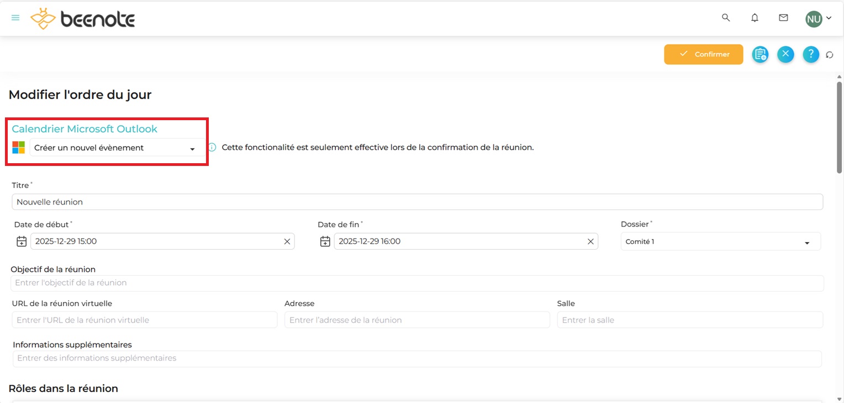Click the info icon beside Outlook dropdown
844x403 pixels.
(212, 148)
